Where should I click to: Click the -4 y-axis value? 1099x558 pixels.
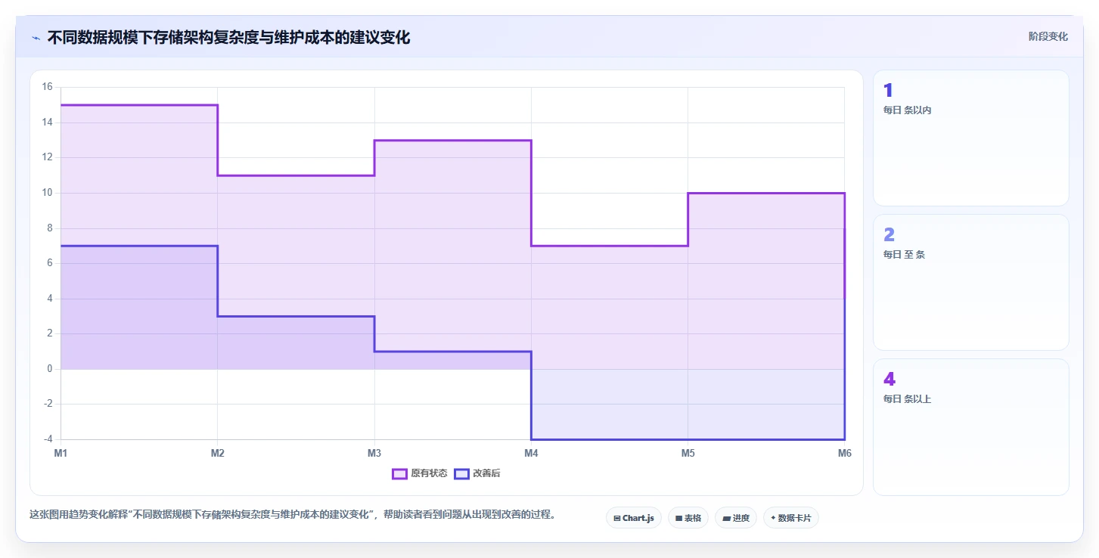pos(47,439)
